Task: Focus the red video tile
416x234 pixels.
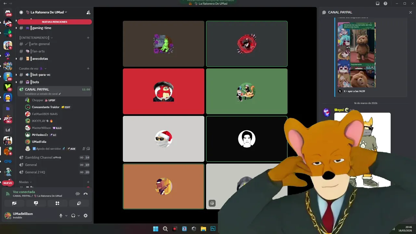Action: coord(163,91)
